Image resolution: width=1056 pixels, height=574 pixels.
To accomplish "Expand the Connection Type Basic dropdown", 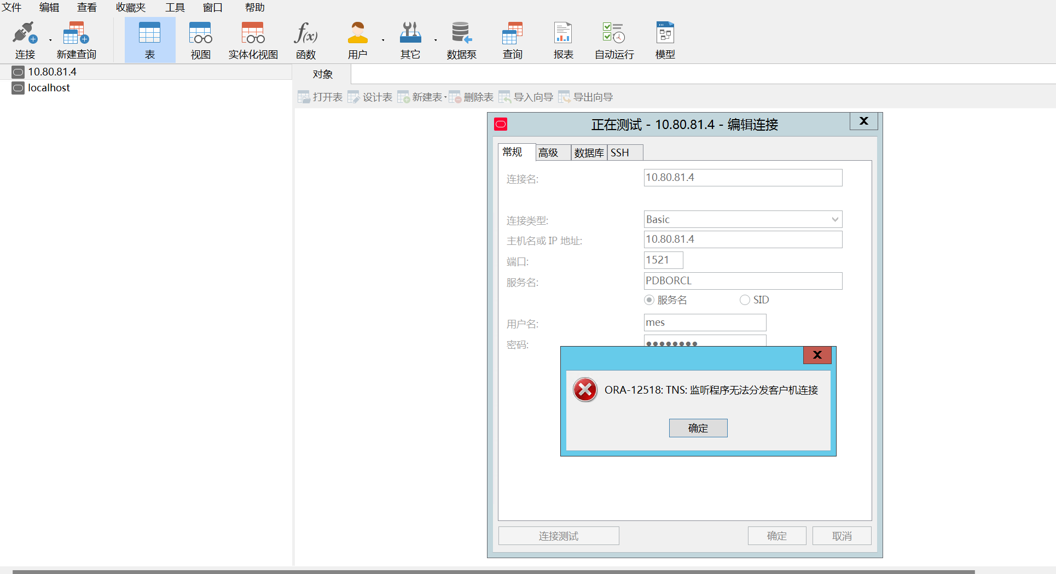I will 835,219.
